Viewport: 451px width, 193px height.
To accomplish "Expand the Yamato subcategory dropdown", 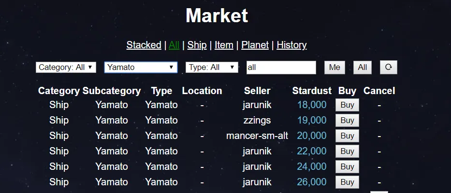I will [141, 68].
